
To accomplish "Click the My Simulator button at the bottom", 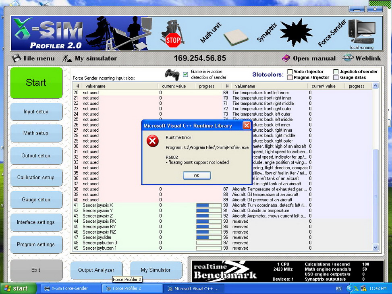I will (156, 270).
